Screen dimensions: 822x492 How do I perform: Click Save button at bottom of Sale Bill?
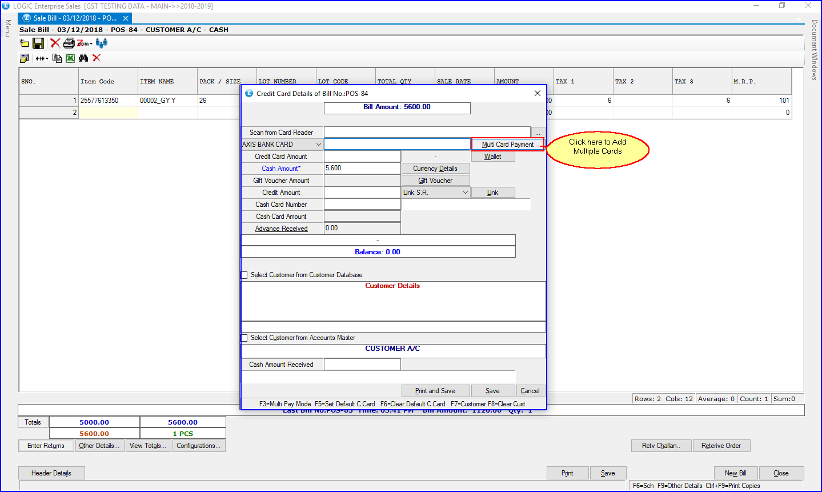click(x=608, y=473)
